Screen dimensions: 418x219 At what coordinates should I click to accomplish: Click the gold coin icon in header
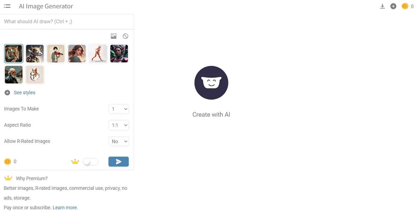click(x=405, y=6)
